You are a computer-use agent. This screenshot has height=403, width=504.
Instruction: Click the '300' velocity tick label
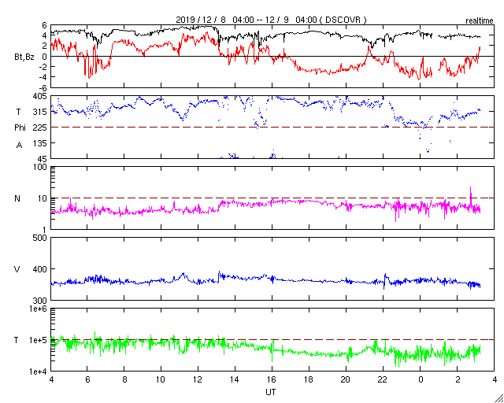[40, 301]
